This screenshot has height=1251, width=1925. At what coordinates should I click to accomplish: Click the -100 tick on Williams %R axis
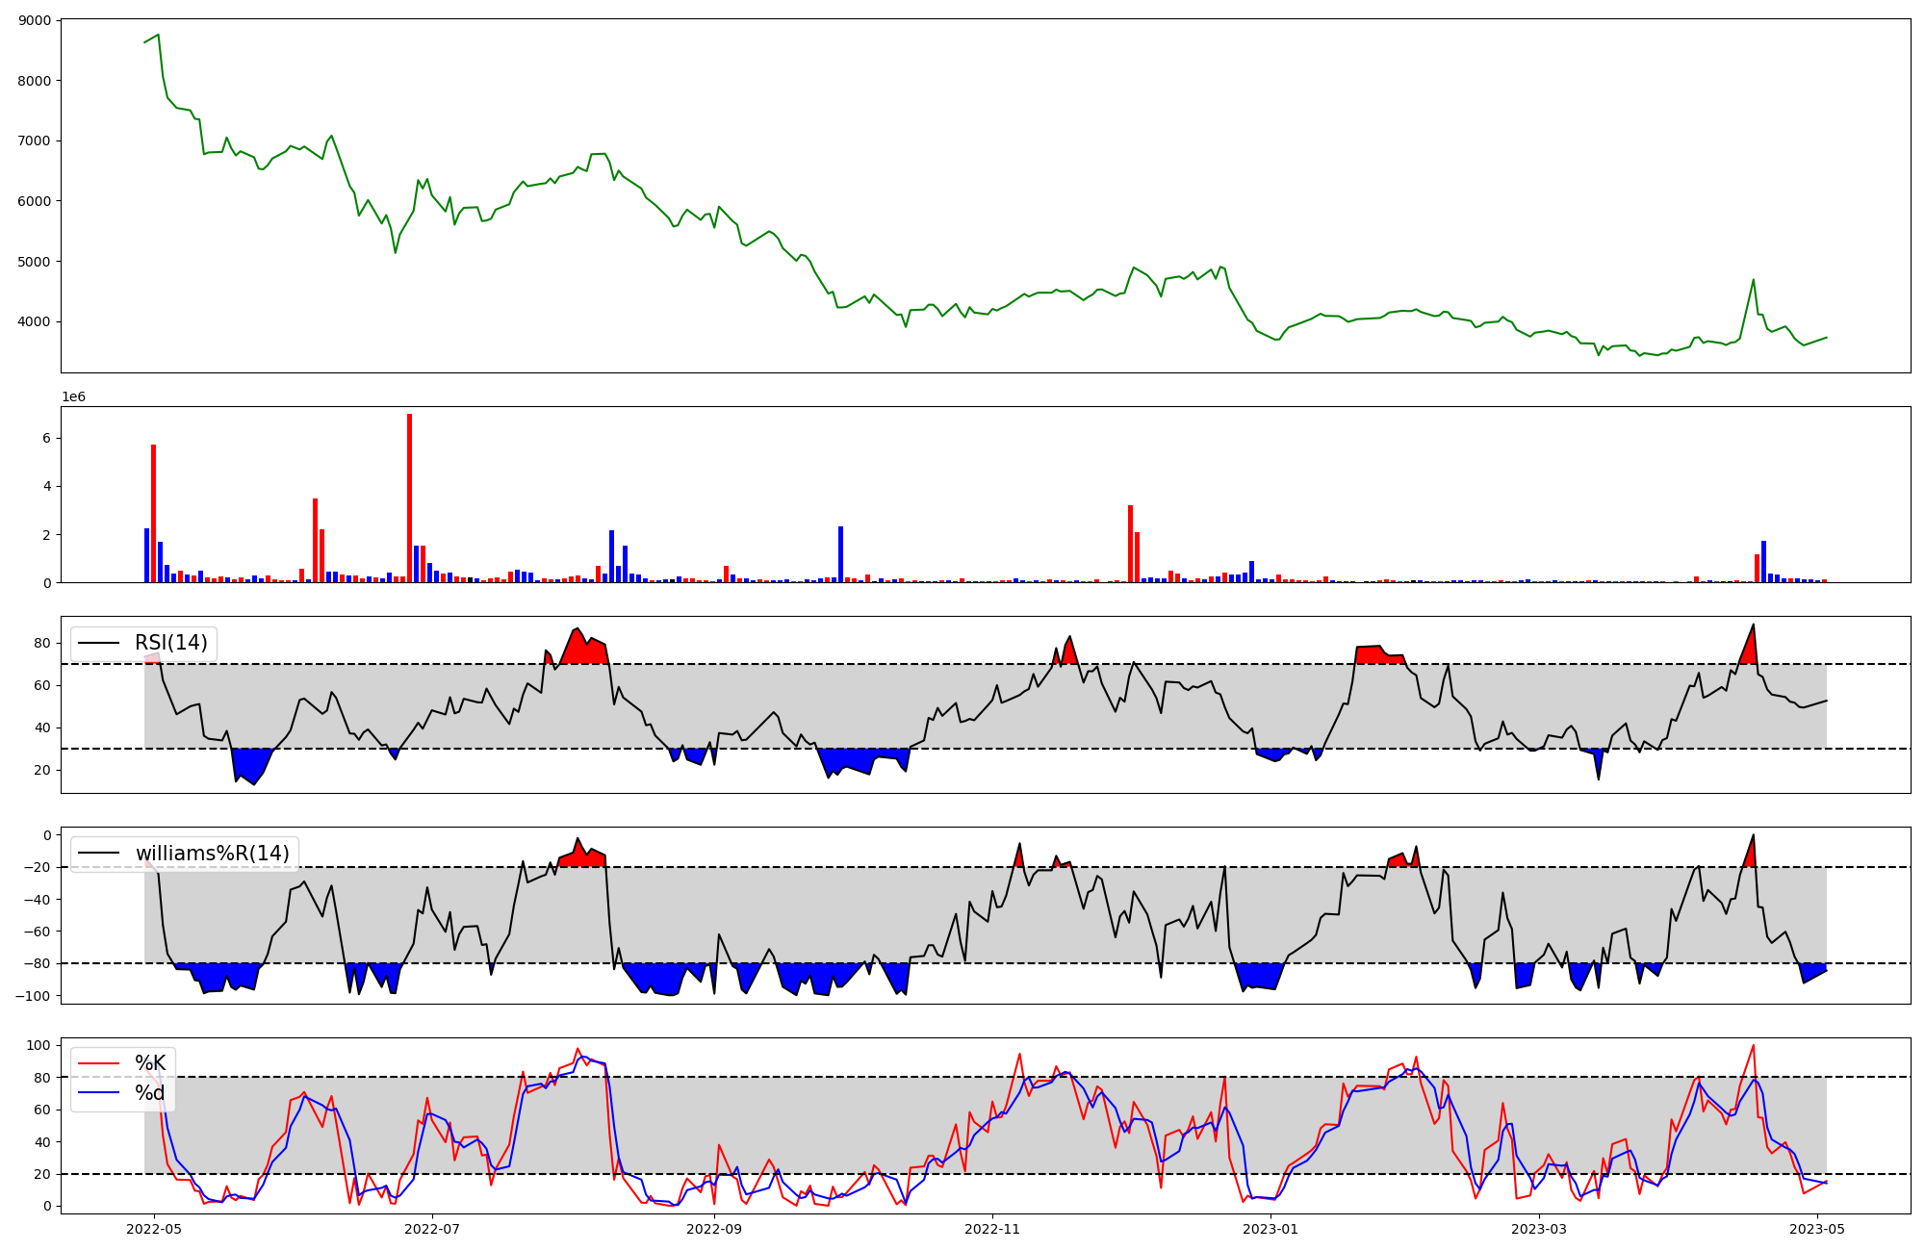pyautogui.click(x=32, y=996)
